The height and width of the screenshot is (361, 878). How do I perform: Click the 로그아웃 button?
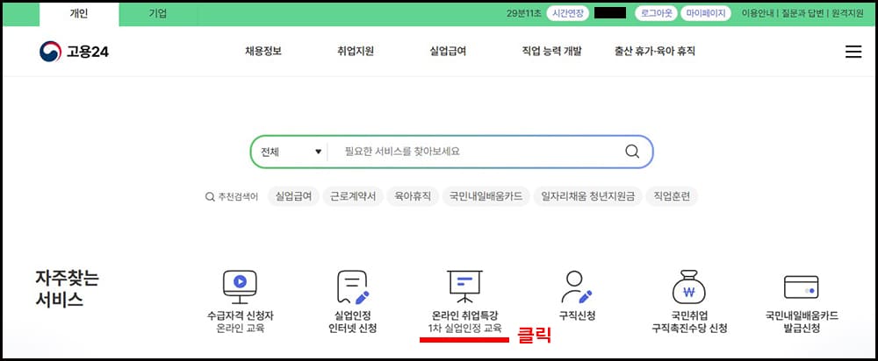pyautogui.click(x=656, y=13)
